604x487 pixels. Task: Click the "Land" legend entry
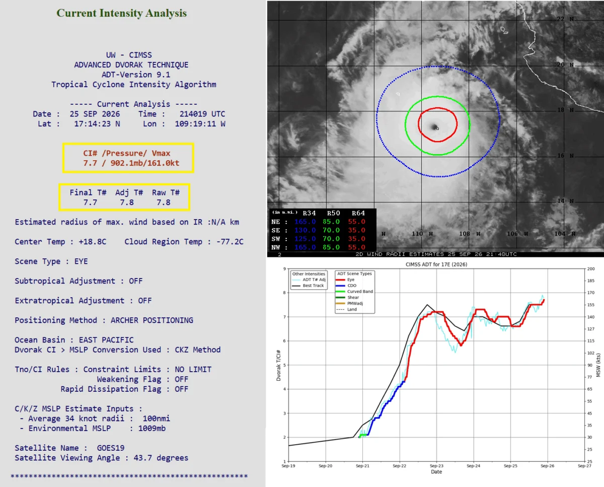(346, 309)
